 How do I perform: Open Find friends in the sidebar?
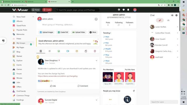[21, 91]
